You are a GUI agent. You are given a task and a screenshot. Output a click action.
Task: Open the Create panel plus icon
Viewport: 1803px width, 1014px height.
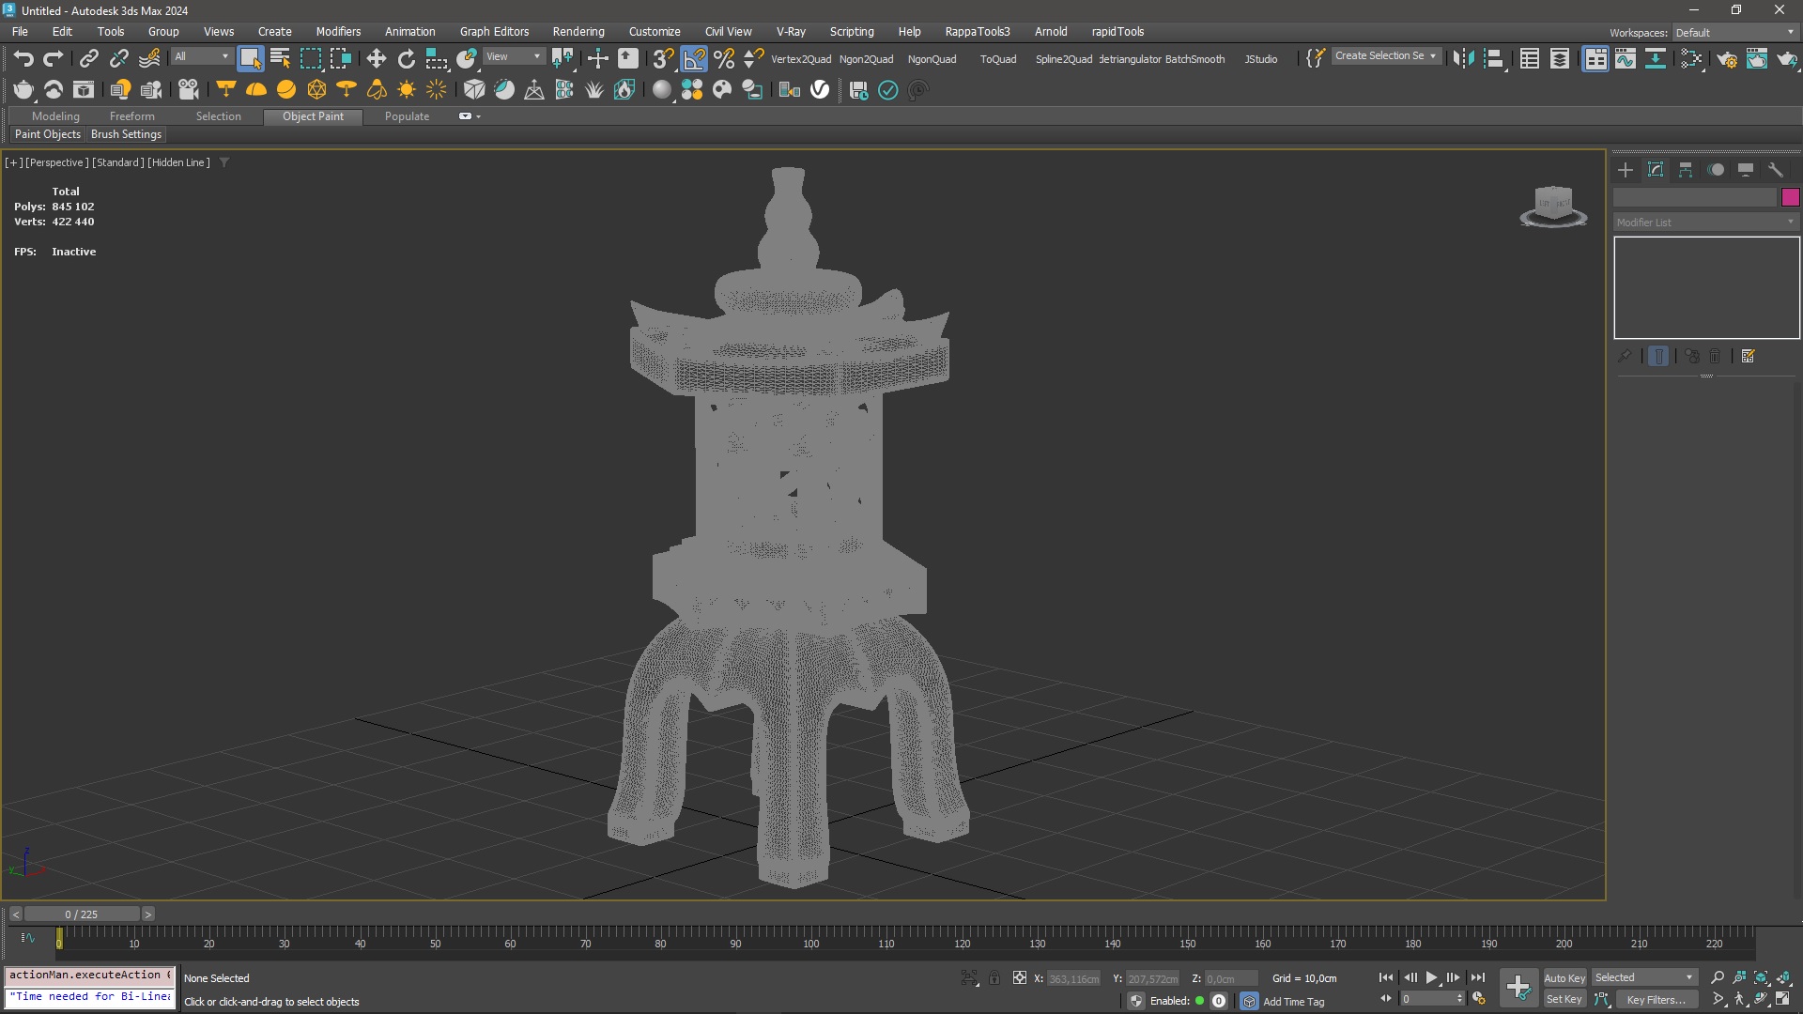1626,170
